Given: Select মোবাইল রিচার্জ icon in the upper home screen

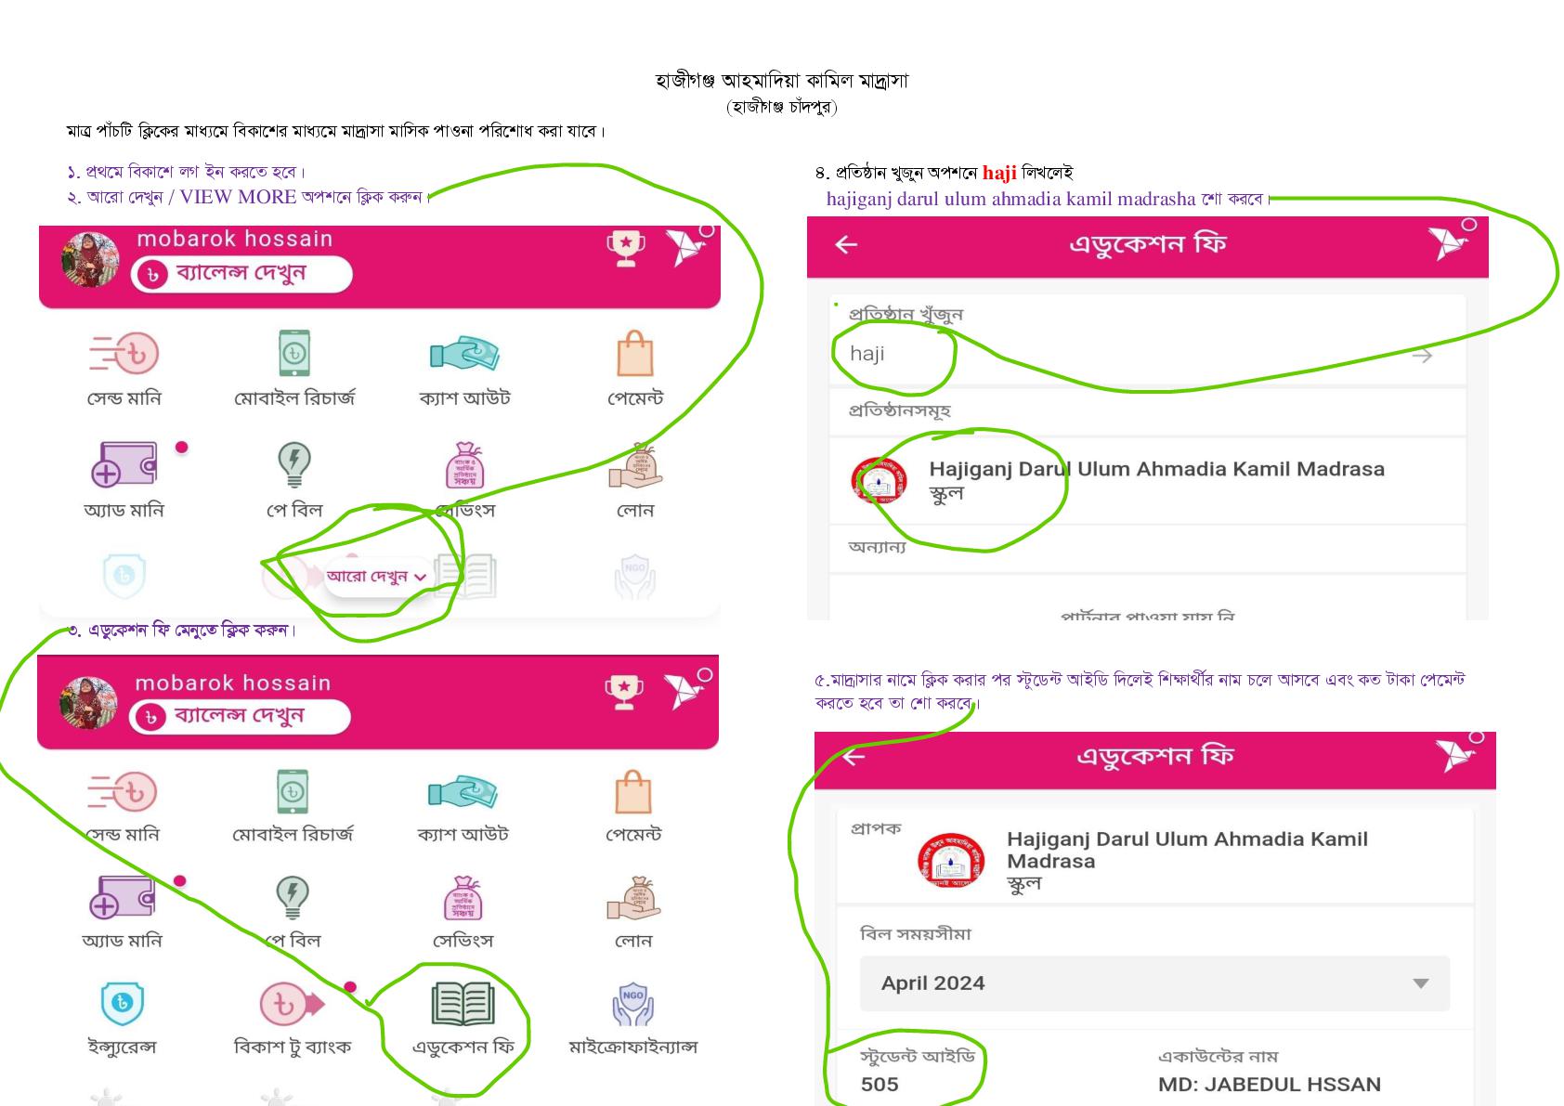Looking at the screenshot, I should point(294,354).
